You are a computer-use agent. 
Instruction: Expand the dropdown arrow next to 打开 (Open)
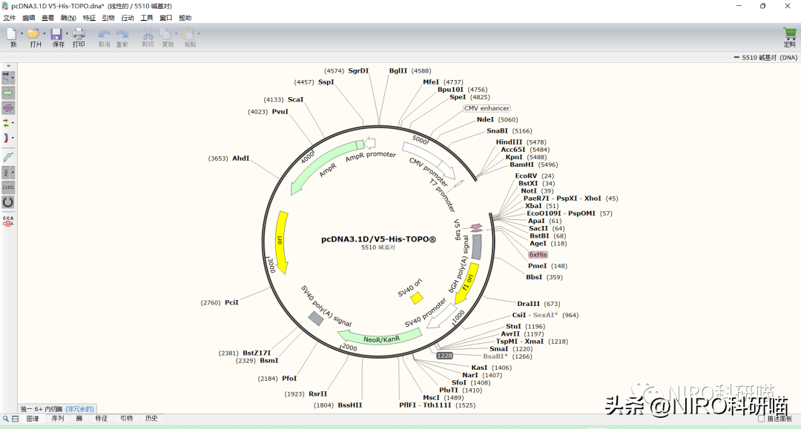pyautogui.click(x=44, y=34)
